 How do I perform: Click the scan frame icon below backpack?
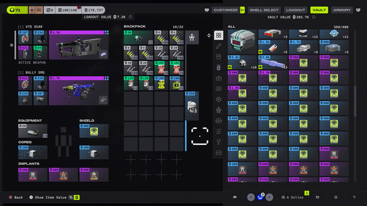pyautogui.click(x=200, y=136)
